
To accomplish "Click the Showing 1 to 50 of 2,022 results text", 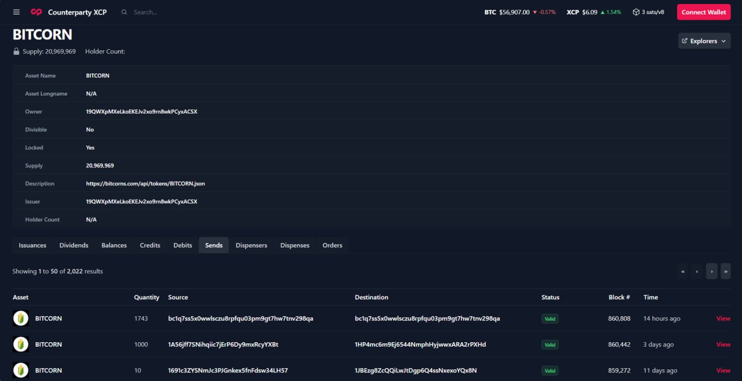I will pos(57,271).
